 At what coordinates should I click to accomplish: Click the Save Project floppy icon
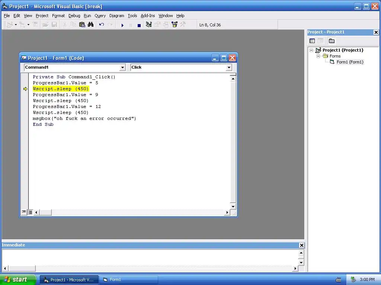(54, 25)
